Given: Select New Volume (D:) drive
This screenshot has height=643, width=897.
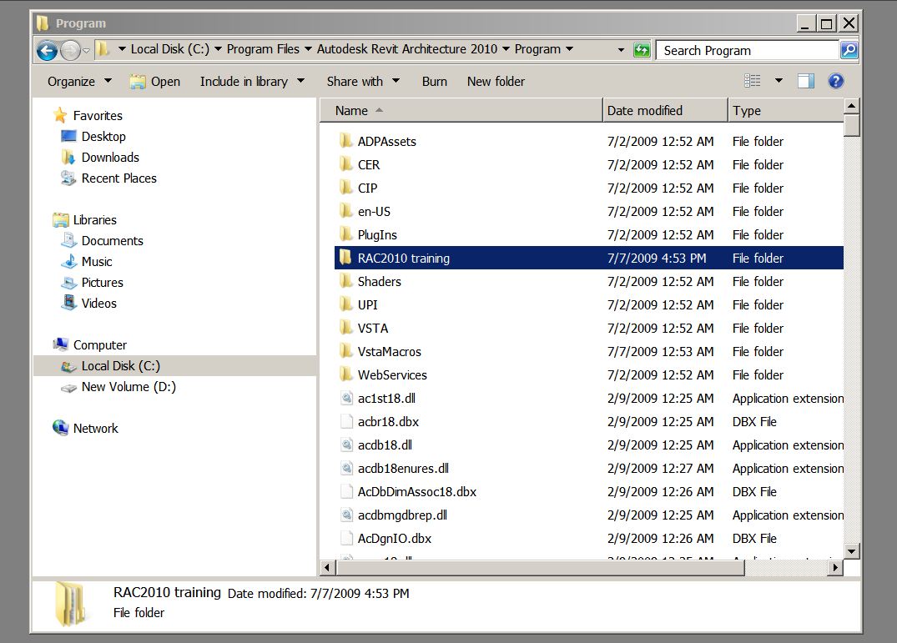Looking at the screenshot, I should pyautogui.click(x=128, y=387).
